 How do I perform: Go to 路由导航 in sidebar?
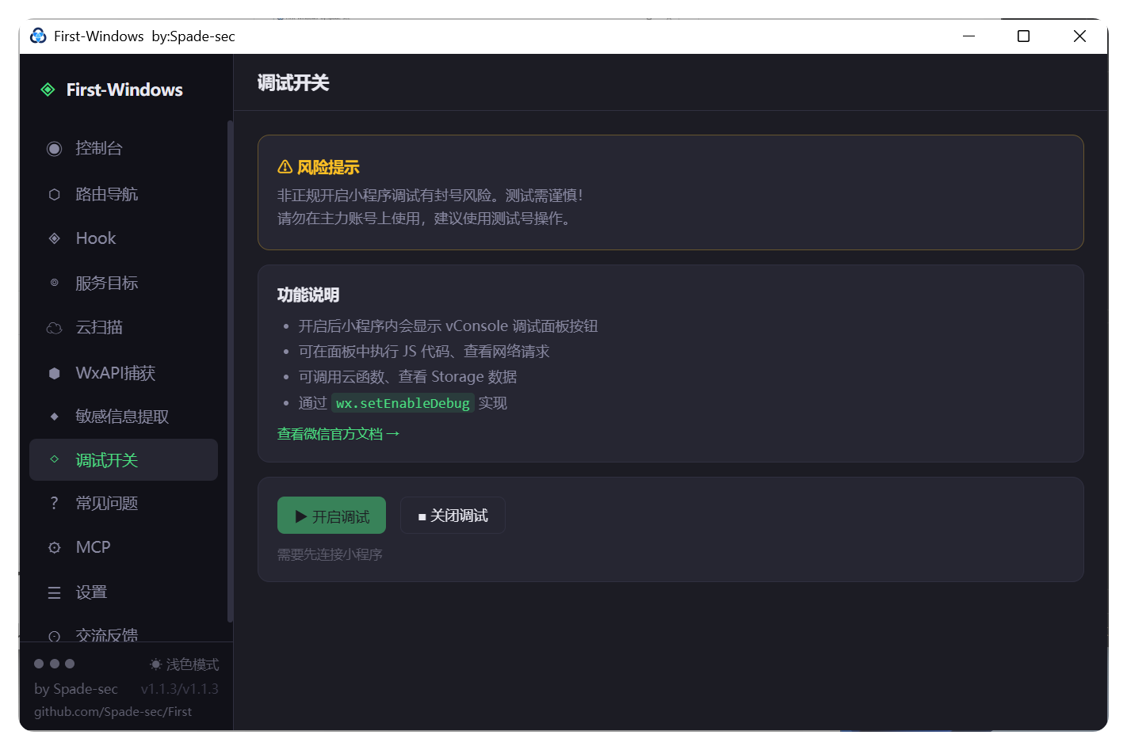124,194
